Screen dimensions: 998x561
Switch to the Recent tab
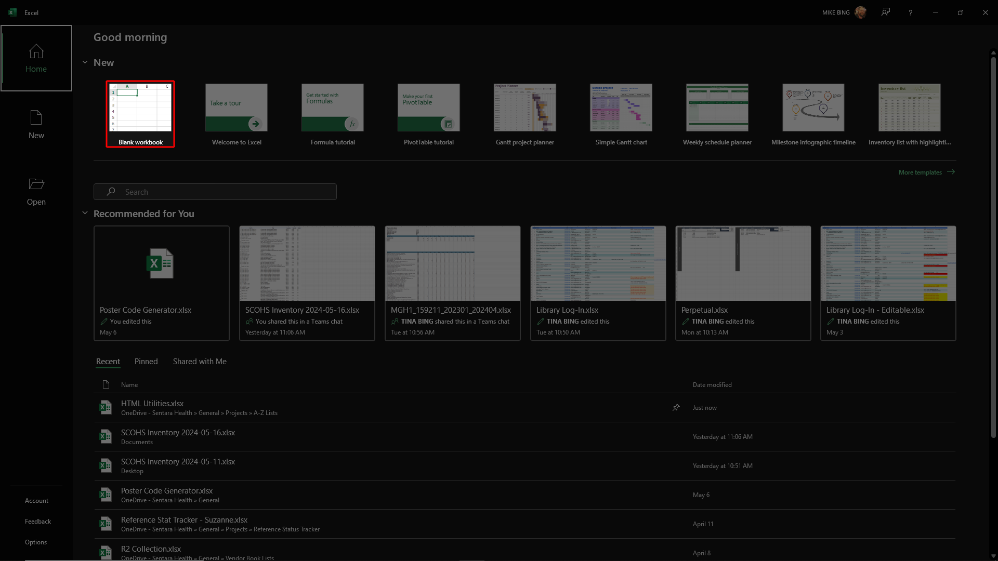pos(108,362)
